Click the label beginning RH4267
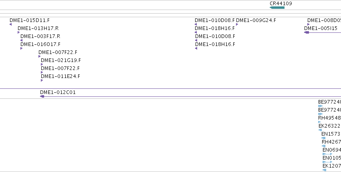This screenshot has height=172, width=341. (x=331, y=142)
